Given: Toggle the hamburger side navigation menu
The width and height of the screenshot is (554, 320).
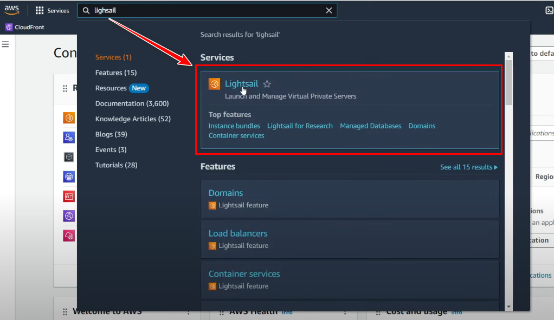Looking at the screenshot, I should point(5,44).
